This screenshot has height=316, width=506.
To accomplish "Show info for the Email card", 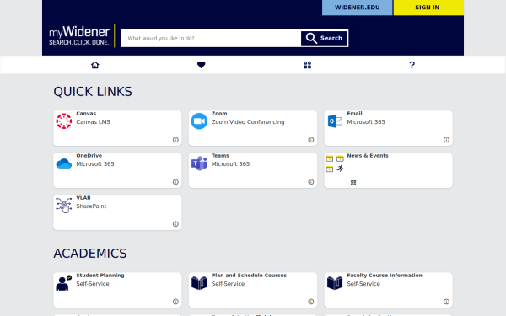I will pyautogui.click(x=446, y=140).
